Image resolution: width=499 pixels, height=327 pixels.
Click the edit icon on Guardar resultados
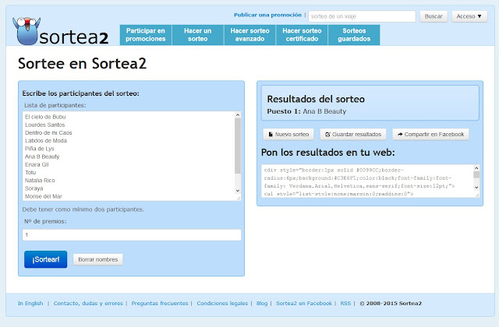pos(327,135)
